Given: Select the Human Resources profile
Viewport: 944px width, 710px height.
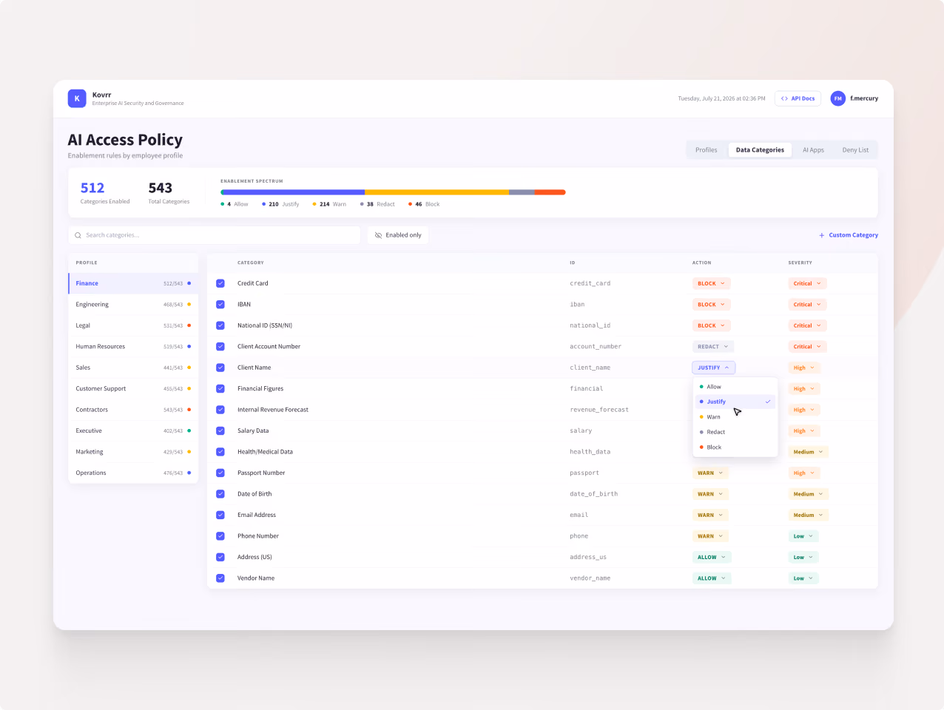Looking at the screenshot, I should (x=133, y=347).
